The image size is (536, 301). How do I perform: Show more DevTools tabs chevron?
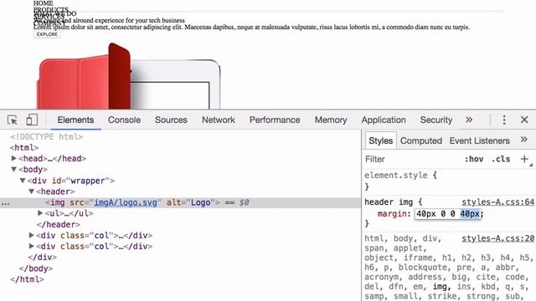tap(469, 120)
